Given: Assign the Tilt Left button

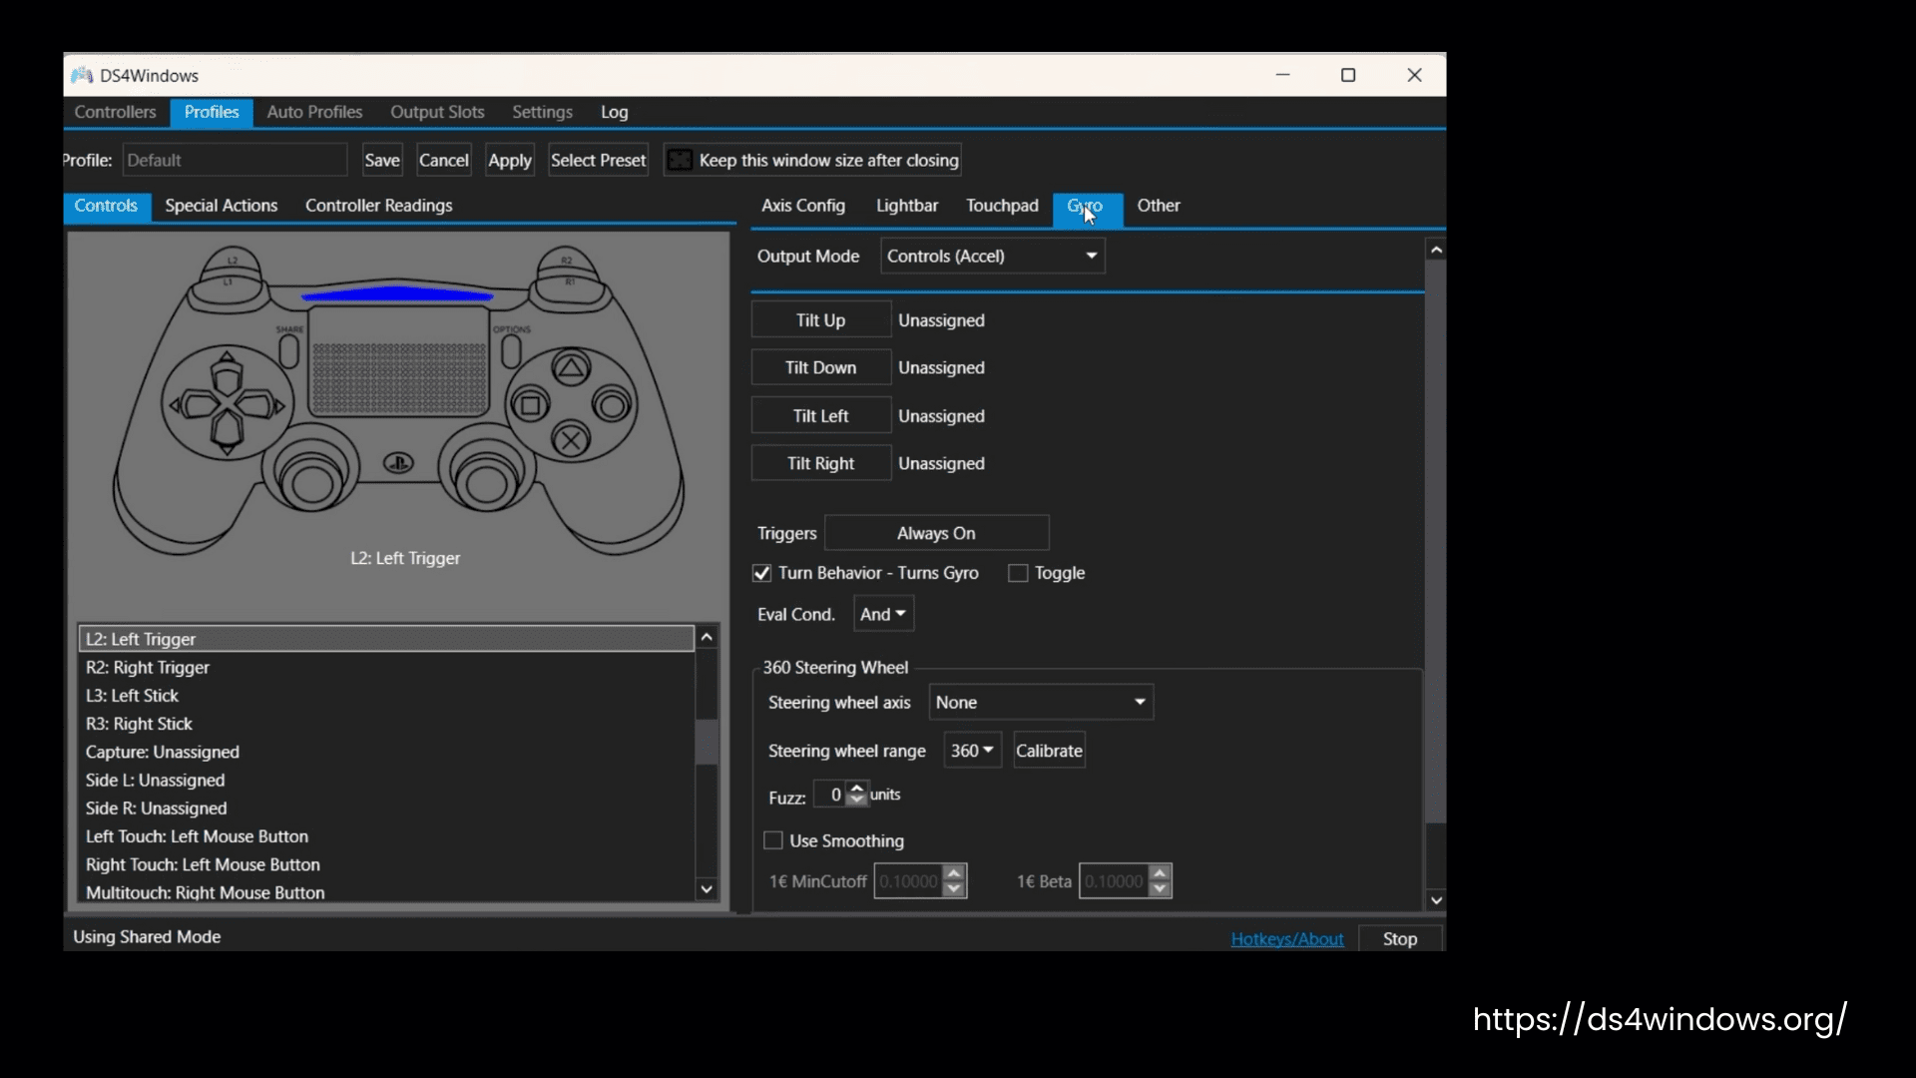Looking at the screenshot, I should (x=820, y=416).
